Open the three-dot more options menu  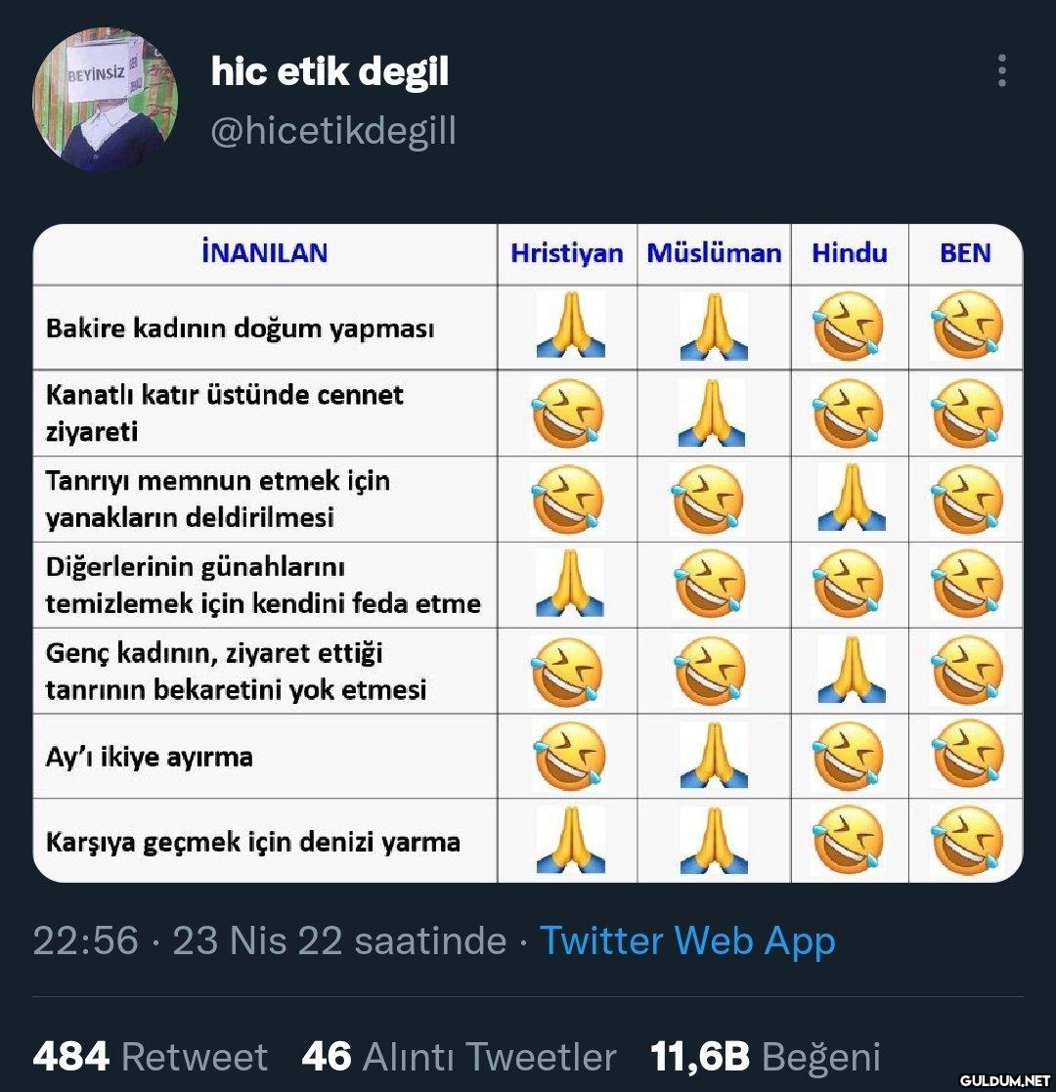pos(1001,71)
